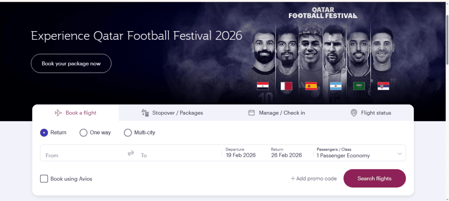Select the Multi-city radio option
Screen dimensions: 449x201
pos(128,133)
